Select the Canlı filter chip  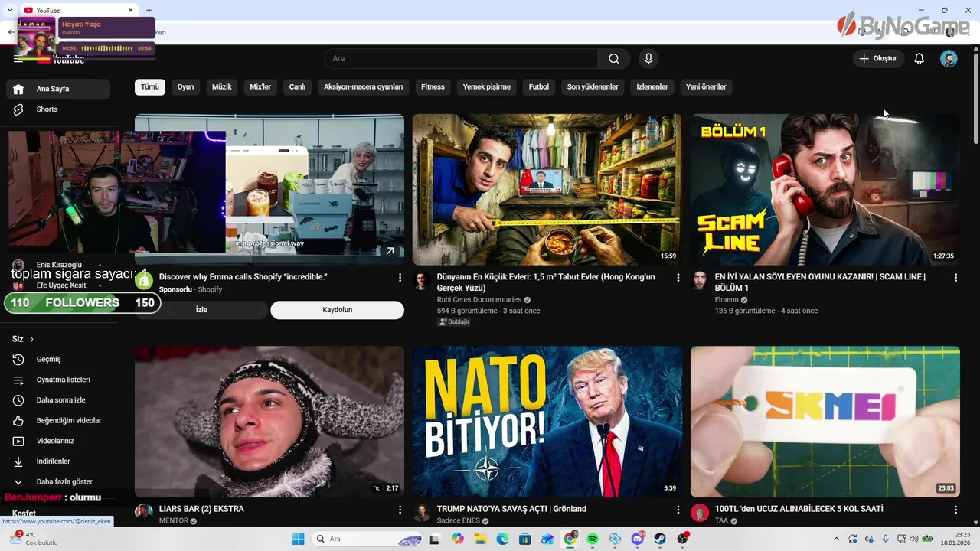[297, 86]
